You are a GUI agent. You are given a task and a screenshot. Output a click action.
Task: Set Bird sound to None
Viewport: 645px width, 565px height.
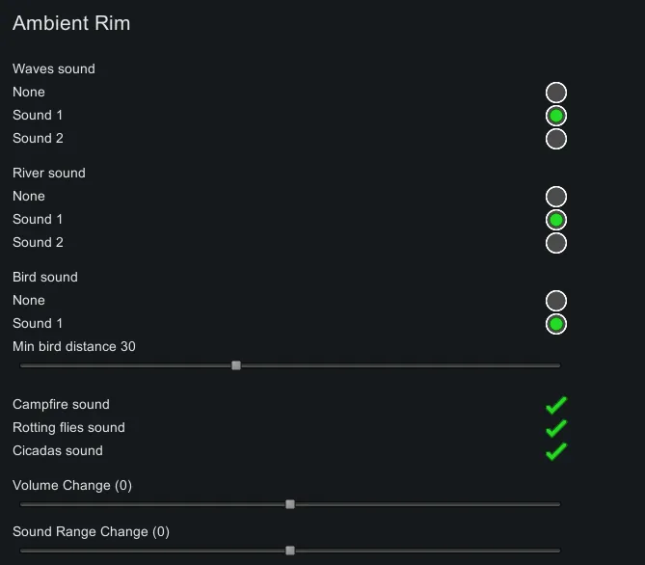click(x=556, y=301)
